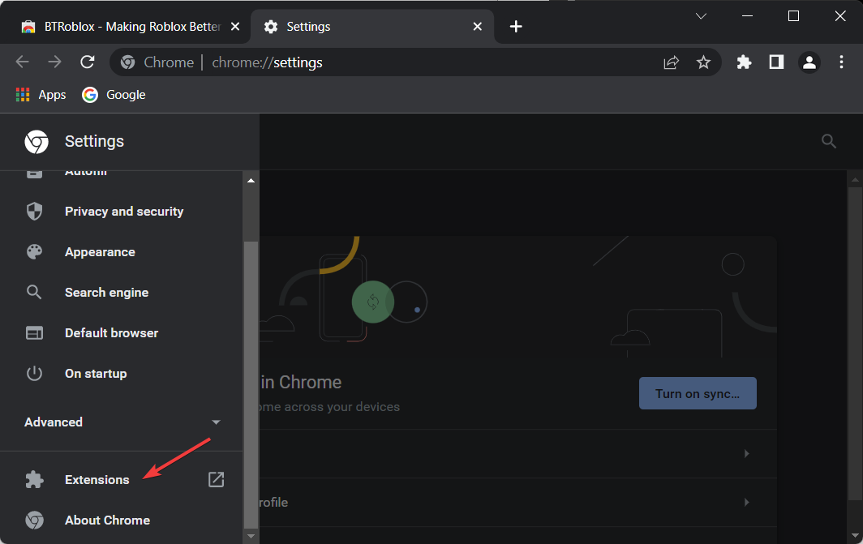This screenshot has width=863, height=544.
Task: Click the magnifier icon beside Search engine
Action: coord(34,292)
